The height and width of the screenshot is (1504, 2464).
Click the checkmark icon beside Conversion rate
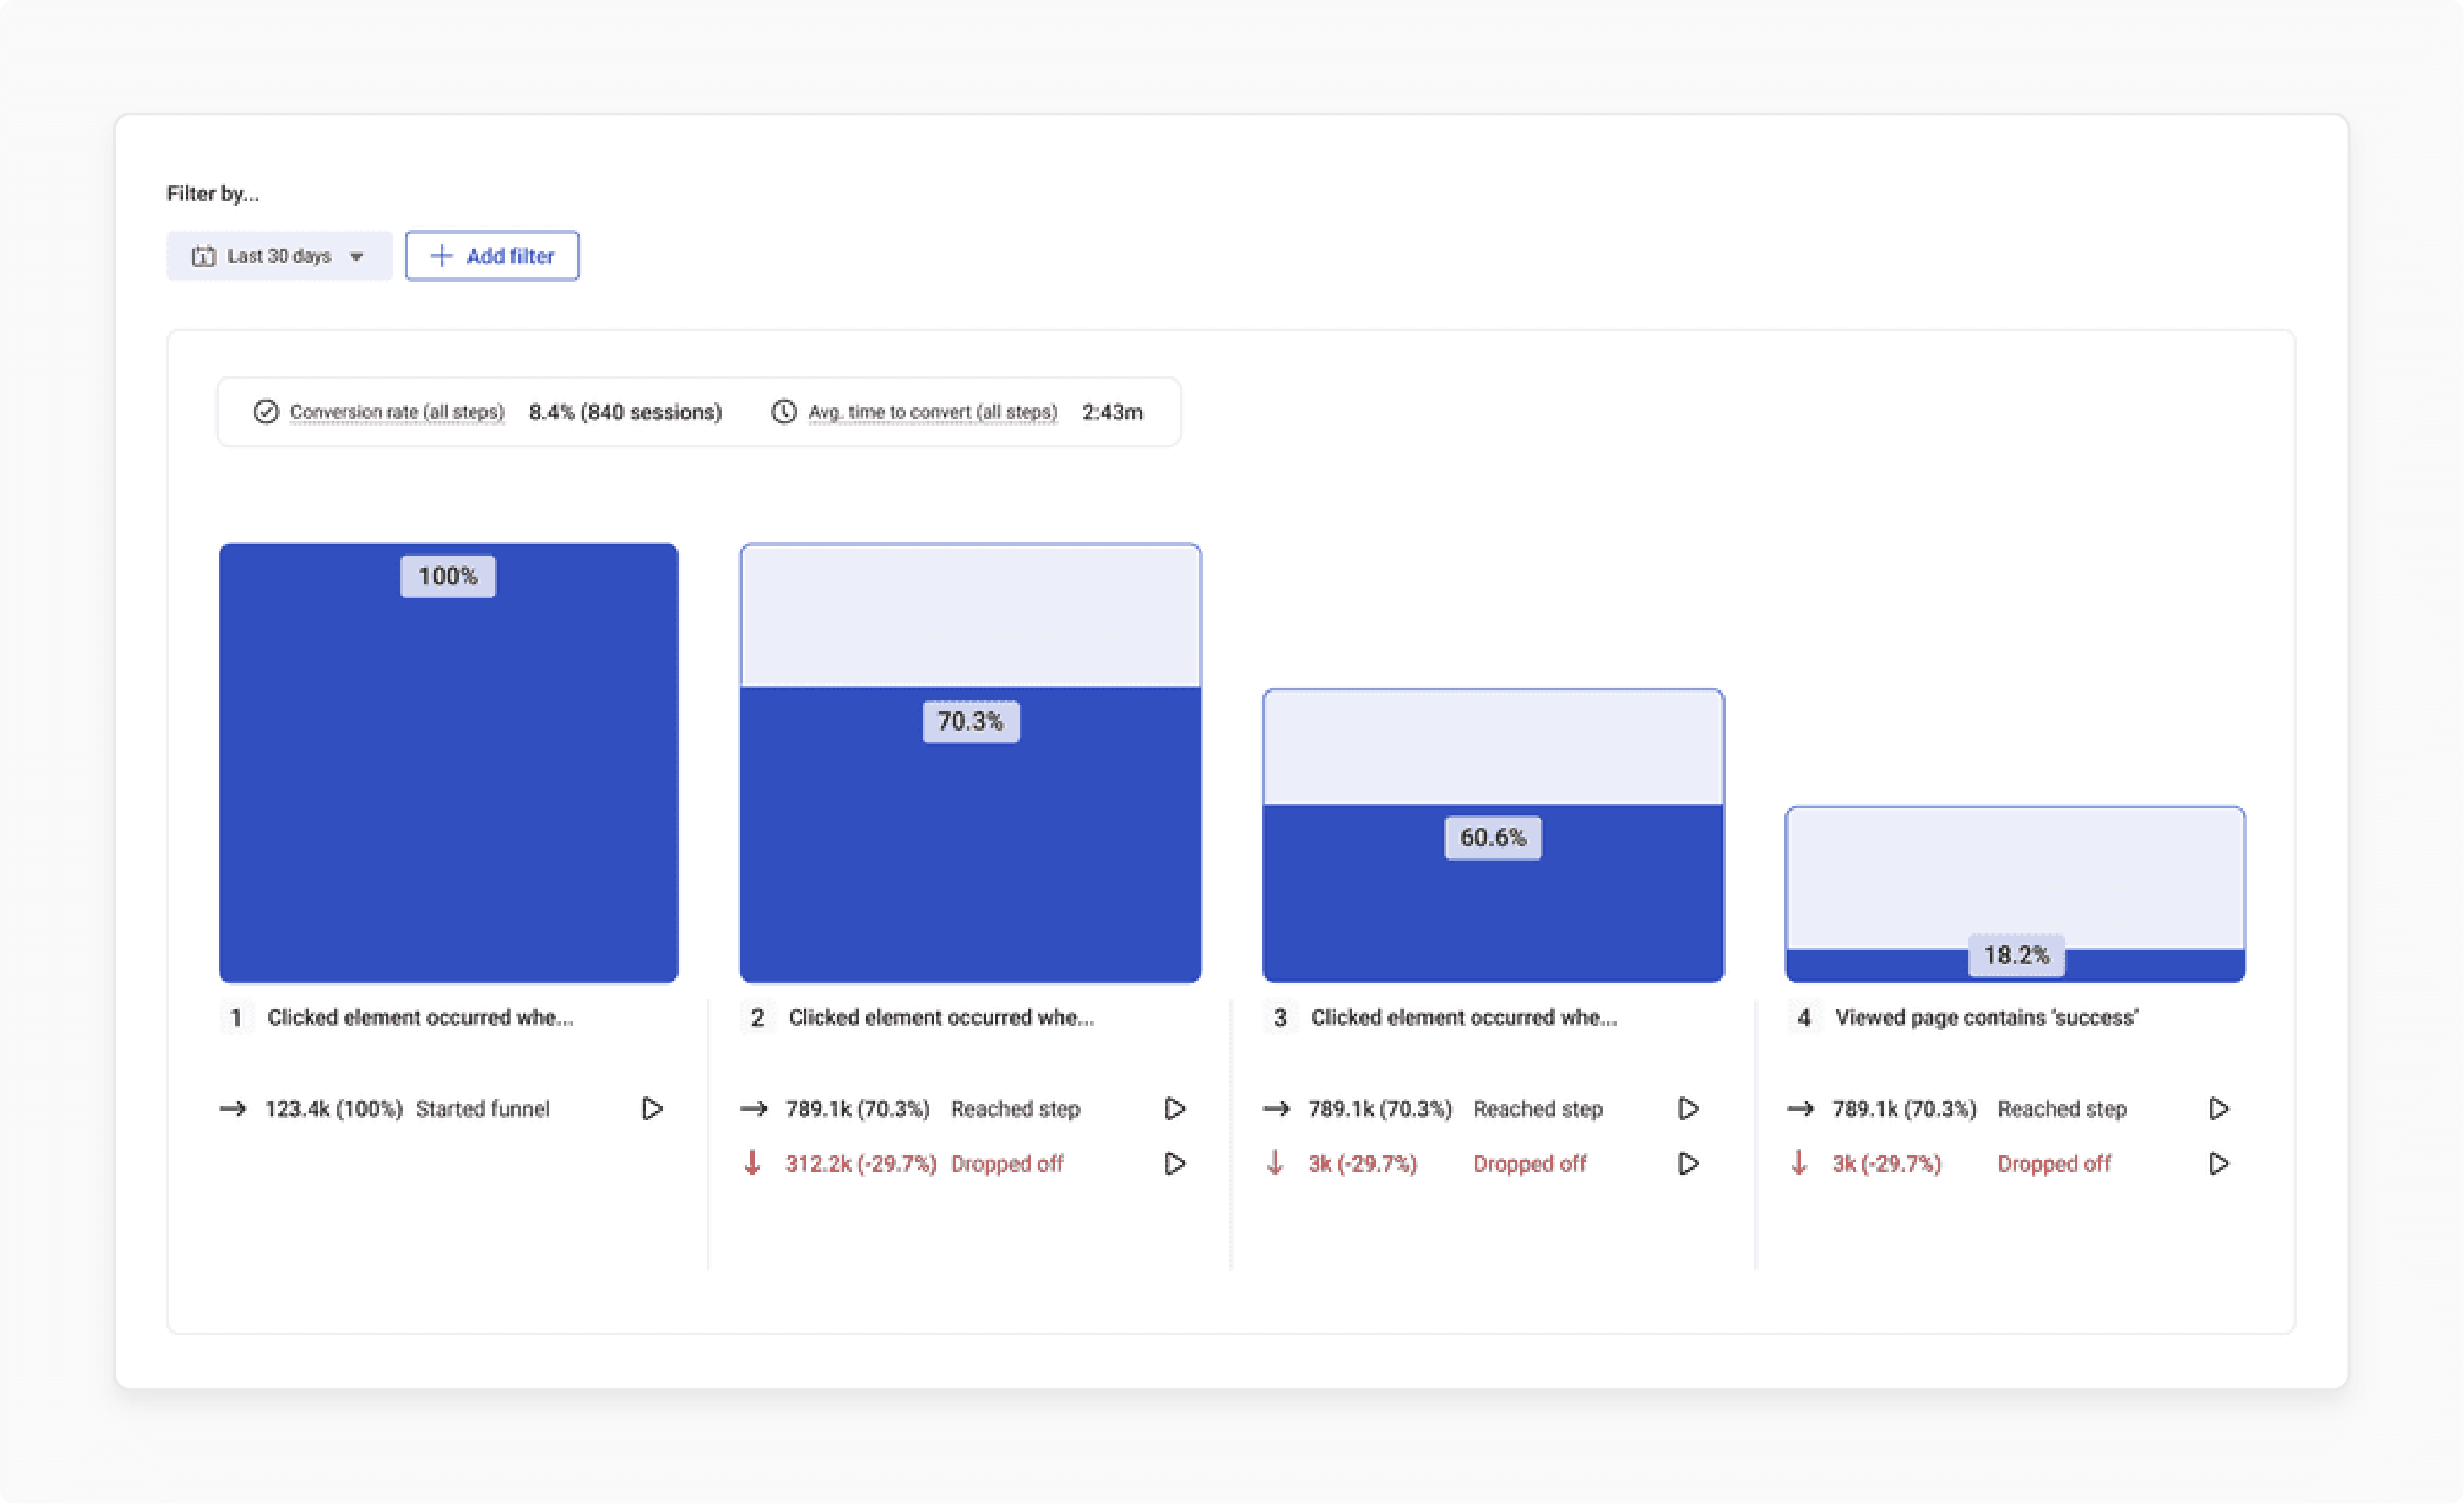[266, 412]
